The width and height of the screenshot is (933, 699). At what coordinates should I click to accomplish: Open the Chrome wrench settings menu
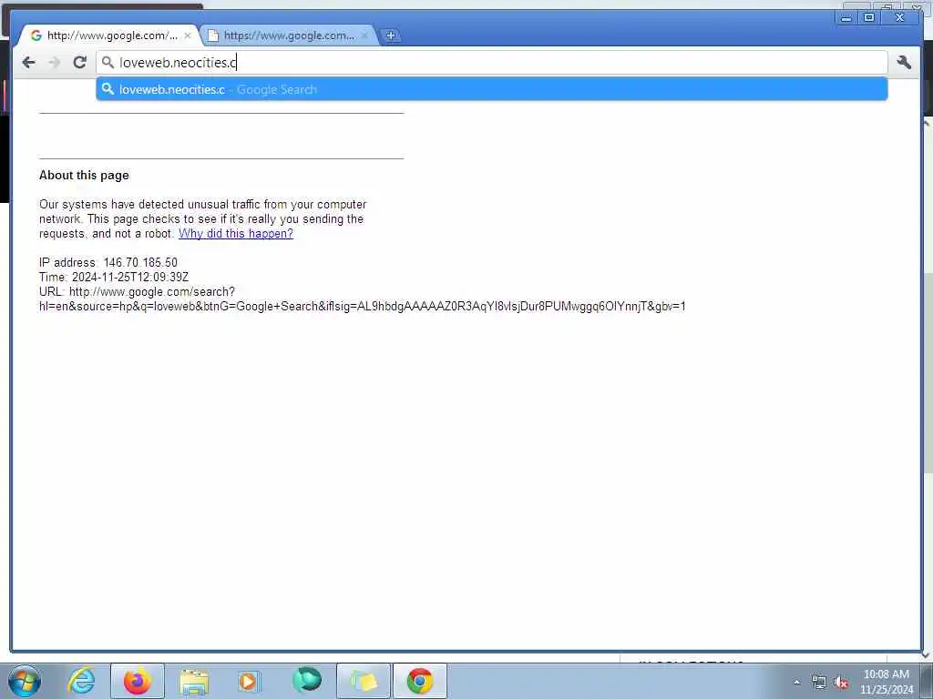click(904, 62)
